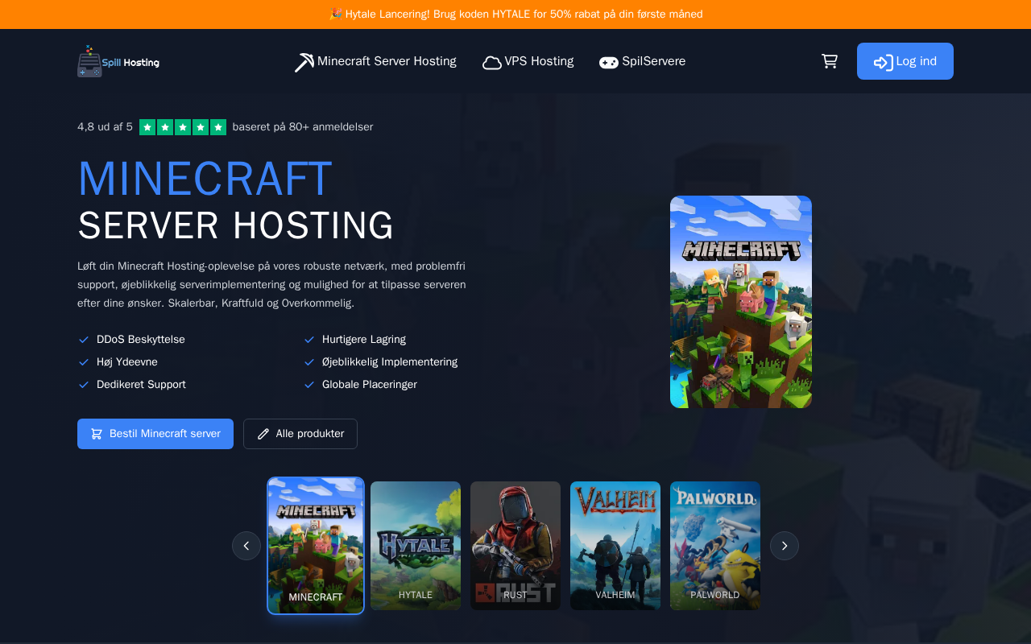Viewport: 1031px width, 644px height.
Task: Select the Minecraft game card
Action: coord(316,546)
